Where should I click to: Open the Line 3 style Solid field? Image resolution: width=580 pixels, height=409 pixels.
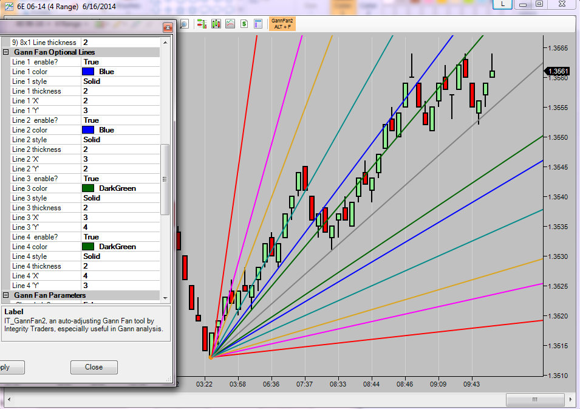click(x=121, y=198)
